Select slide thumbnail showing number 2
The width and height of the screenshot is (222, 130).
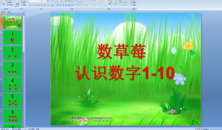[12, 53]
